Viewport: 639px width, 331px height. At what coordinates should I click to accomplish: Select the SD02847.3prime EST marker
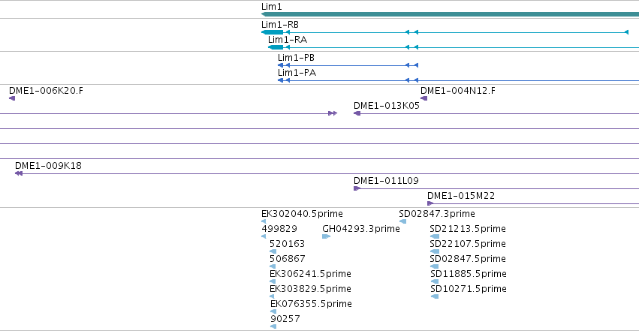point(402,221)
